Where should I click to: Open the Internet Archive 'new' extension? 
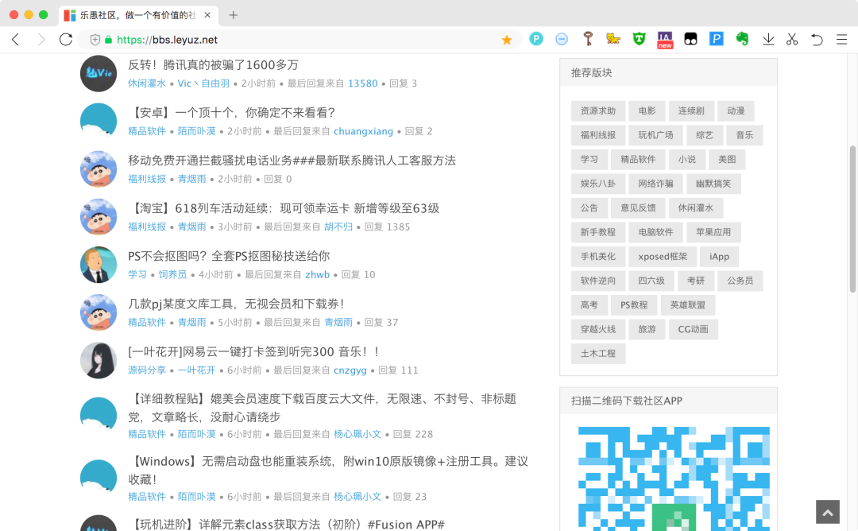tap(664, 39)
